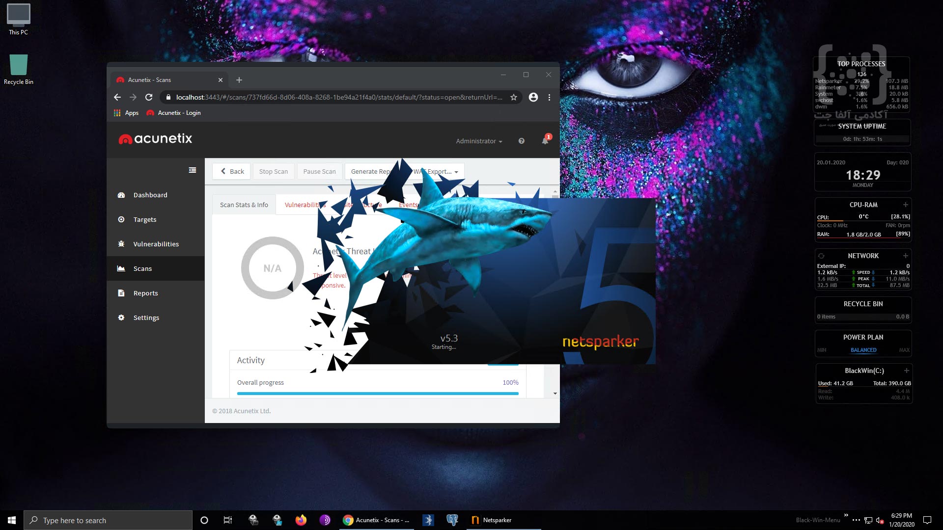
Task: Open the notifications bell icon
Action: tap(545, 141)
